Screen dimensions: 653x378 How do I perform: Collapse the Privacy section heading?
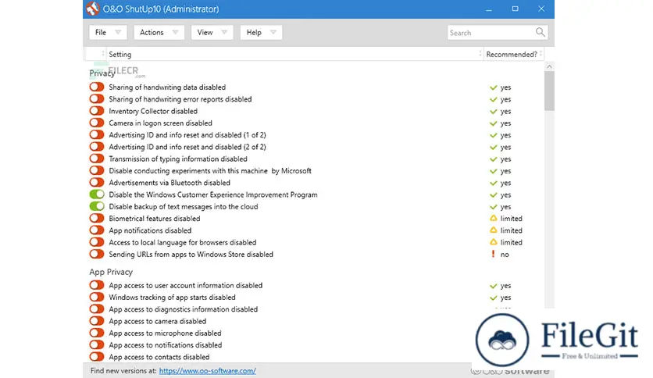[x=102, y=73]
